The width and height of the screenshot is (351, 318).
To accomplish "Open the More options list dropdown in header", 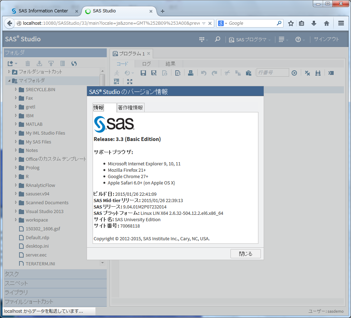I will coord(283,39).
